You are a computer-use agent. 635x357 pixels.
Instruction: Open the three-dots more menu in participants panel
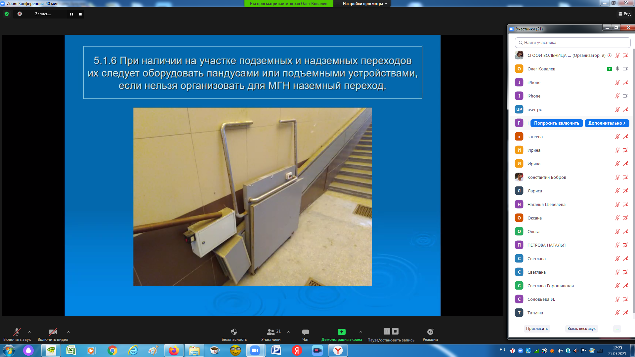click(x=617, y=329)
